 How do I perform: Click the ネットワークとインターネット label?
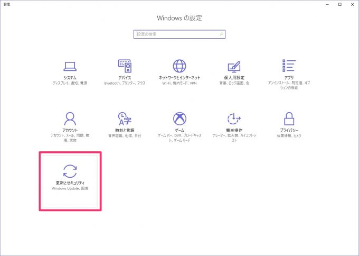click(x=179, y=78)
